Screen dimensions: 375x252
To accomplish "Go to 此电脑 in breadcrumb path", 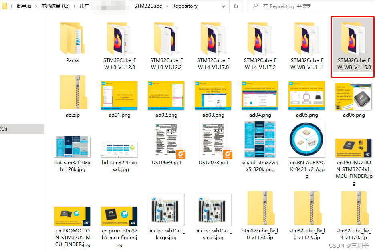I will tap(24, 6).
